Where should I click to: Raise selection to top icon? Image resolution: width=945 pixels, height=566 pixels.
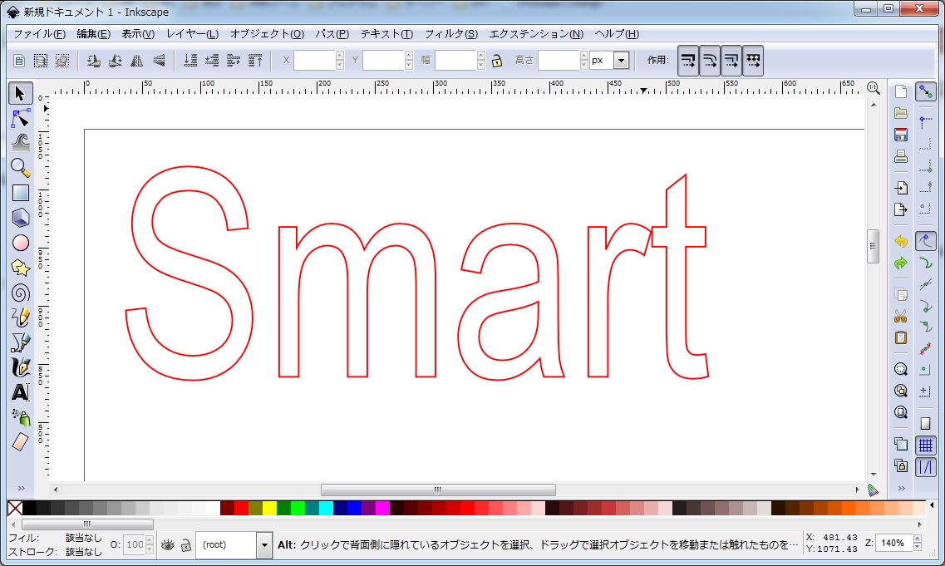(x=255, y=61)
